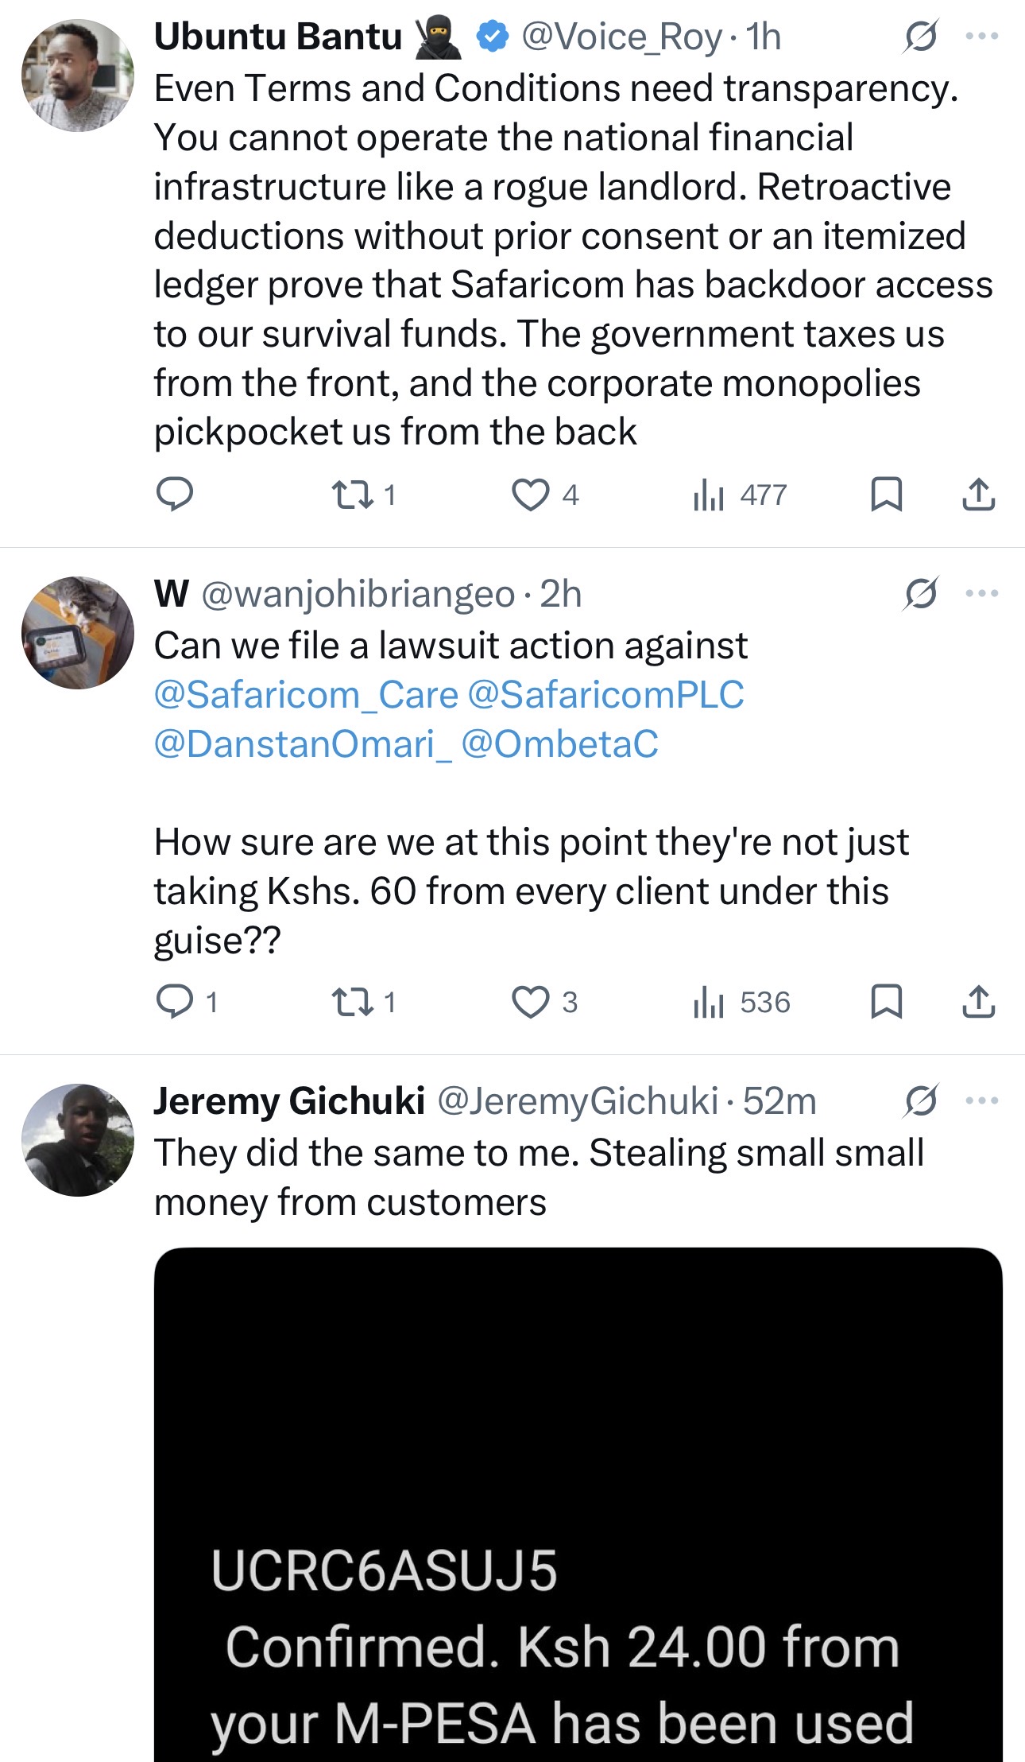Image resolution: width=1025 pixels, height=1762 pixels.
Task: Like wanjohibriangeo's lawsuit tweet
Action: 530,1001
